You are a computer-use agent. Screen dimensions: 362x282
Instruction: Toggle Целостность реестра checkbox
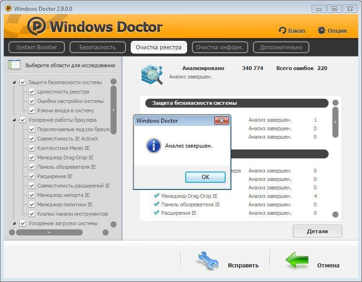pos(31,92)
